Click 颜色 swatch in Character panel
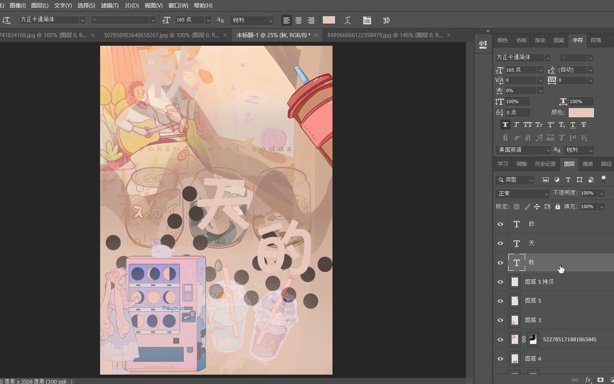The image size is (614, 384). 581,112
